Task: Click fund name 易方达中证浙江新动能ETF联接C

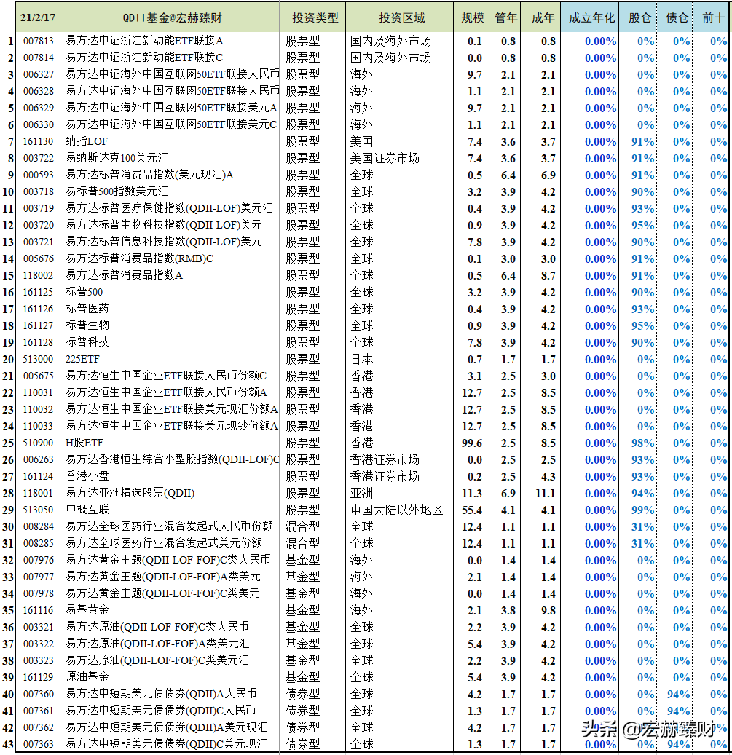Action: pos(144,58)
